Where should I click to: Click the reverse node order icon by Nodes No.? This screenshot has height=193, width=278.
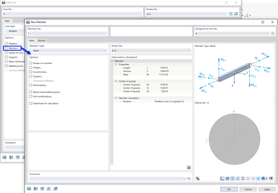[236, 14]
